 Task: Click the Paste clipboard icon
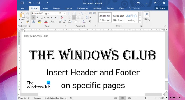point(22,15)
